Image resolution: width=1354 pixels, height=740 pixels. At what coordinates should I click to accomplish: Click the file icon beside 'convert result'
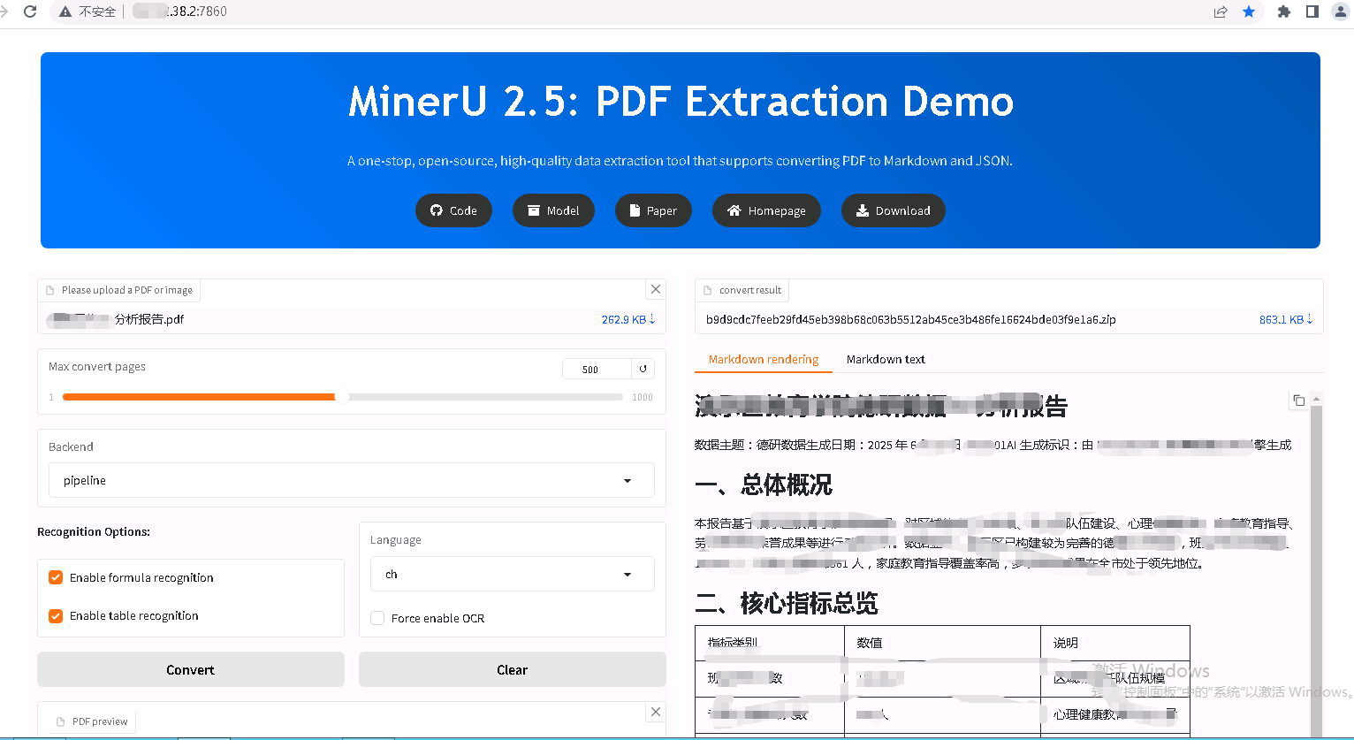click(x=707, y=290)
